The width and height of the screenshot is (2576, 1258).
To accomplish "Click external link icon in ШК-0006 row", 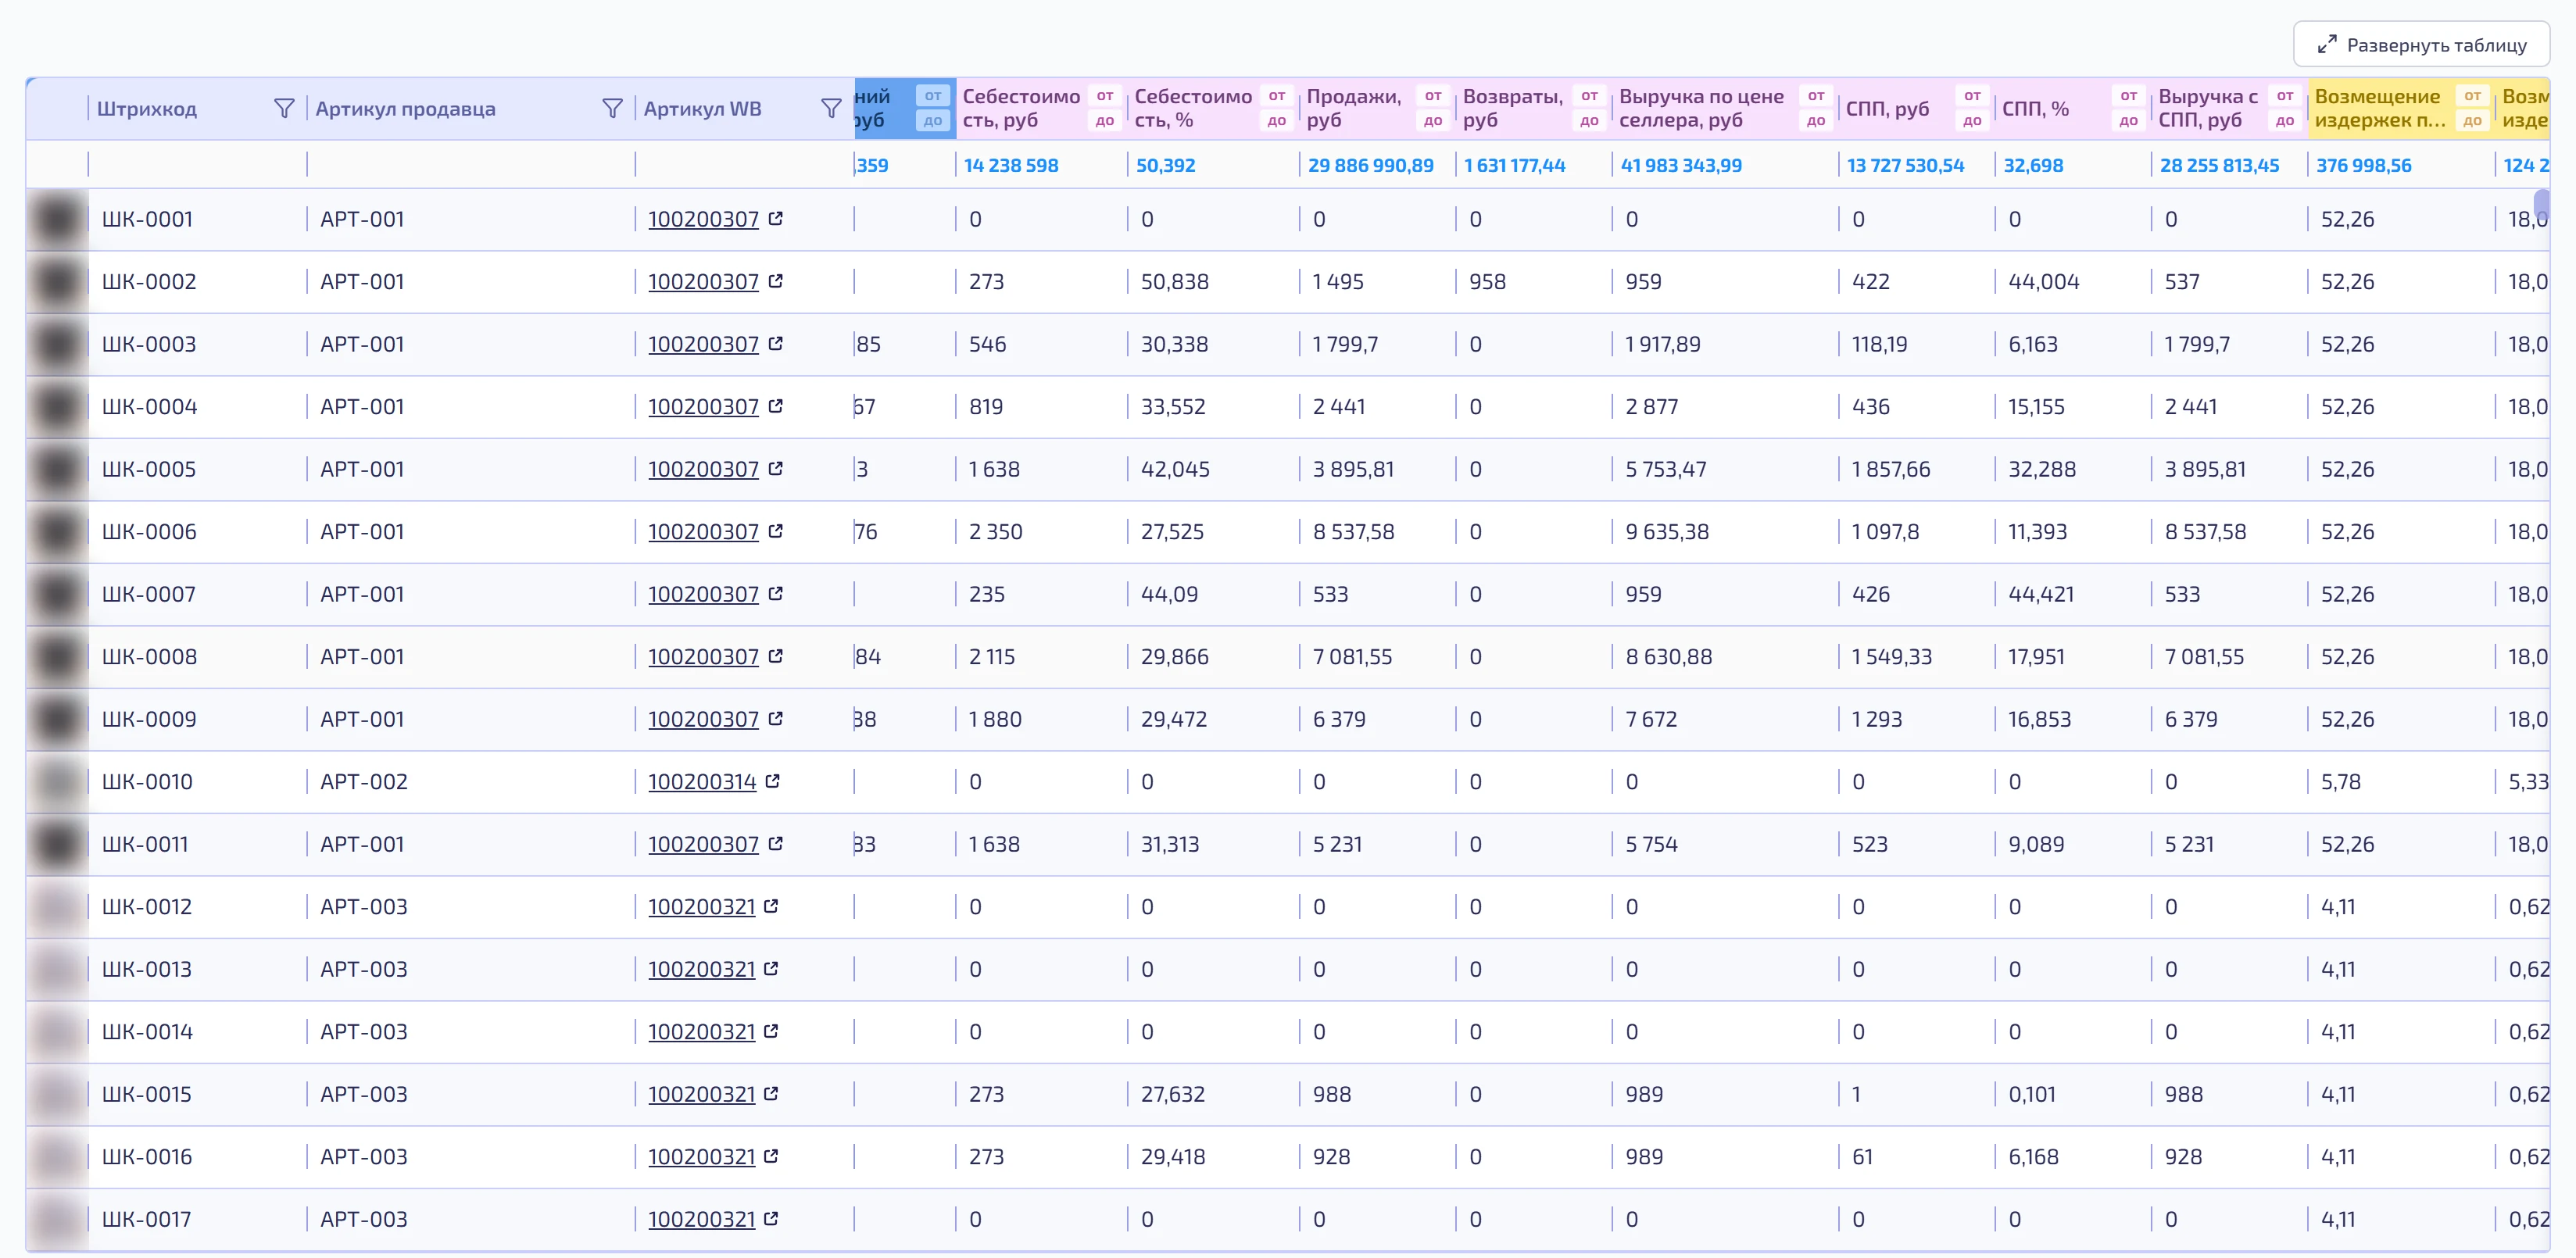I will 775,531.
